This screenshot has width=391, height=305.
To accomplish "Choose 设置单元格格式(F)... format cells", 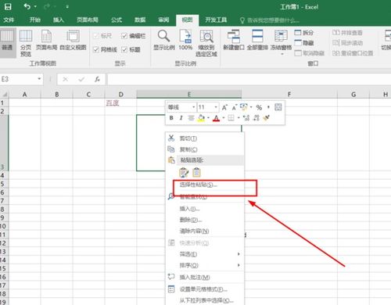I will pos(205,289).
